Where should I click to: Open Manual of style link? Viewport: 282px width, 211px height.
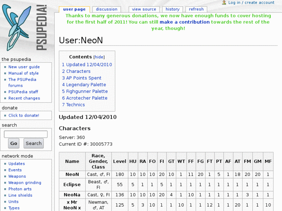[24, 73]
